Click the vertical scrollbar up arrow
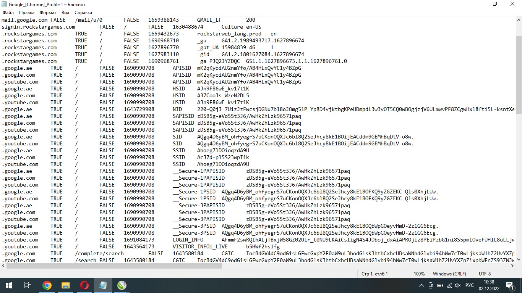Image resolution: width=522 pixels, height=293 pixels. pyautogui.click(x=519, y=20)
